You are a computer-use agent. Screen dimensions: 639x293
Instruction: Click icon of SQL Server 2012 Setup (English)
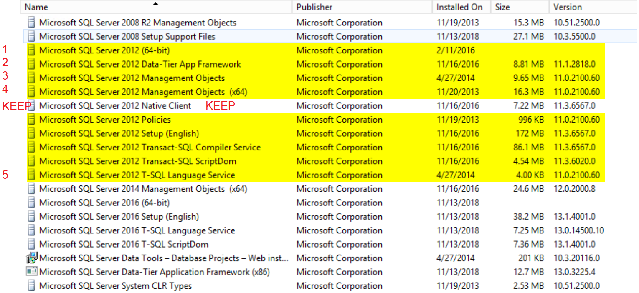[x=31, y=133]
